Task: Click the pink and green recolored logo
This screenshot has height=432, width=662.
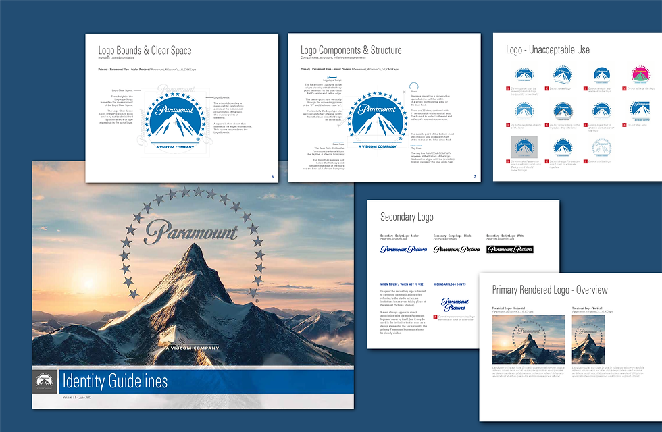Action: (x=640, y=75)
